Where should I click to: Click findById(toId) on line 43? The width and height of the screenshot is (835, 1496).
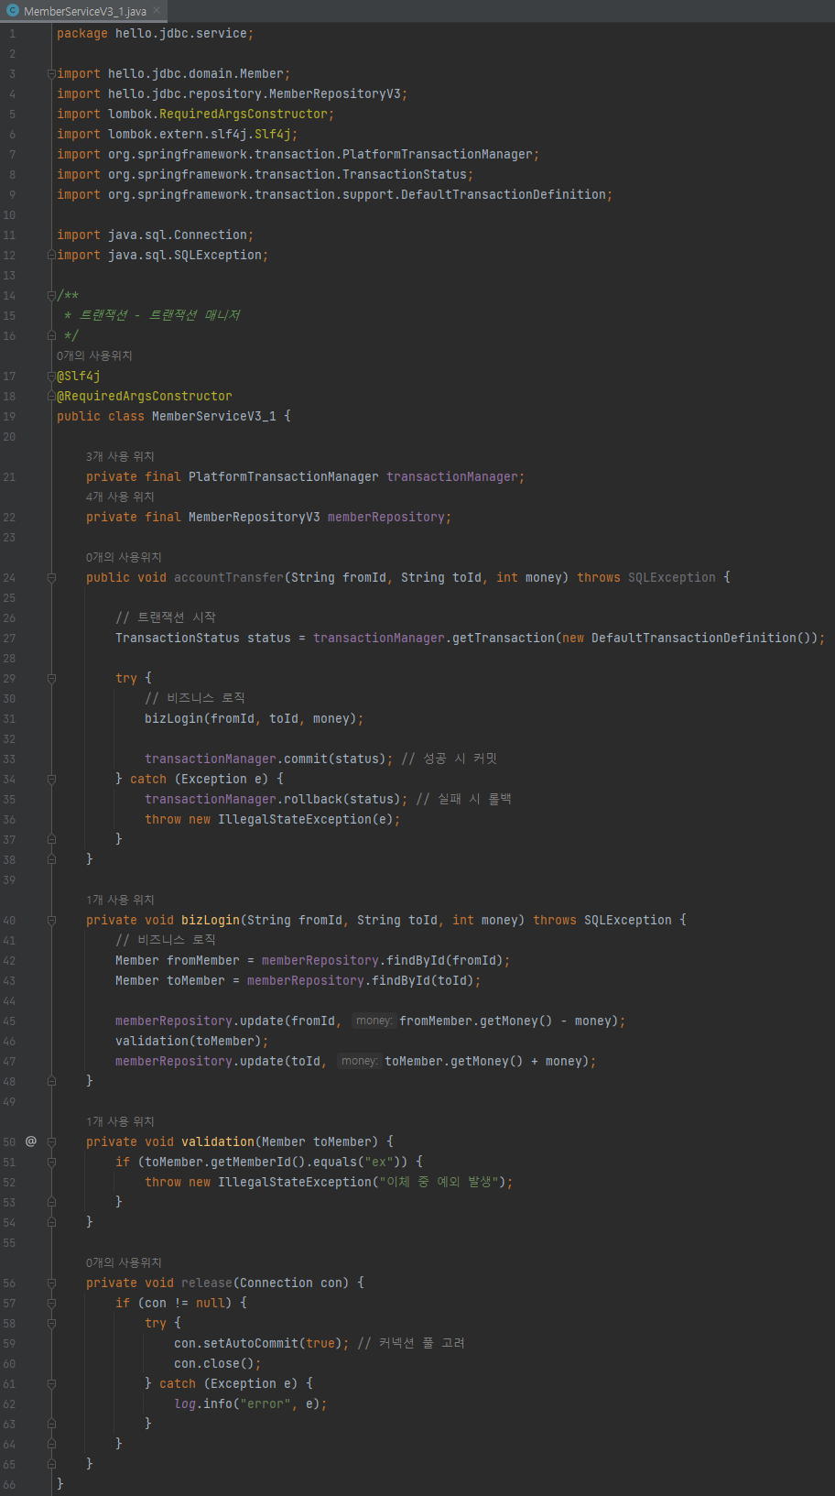[x=423, y=980]
